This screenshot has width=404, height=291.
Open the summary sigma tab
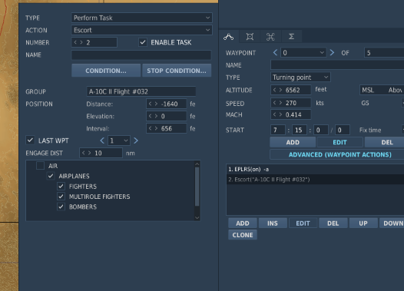click(x=291, y=37)
